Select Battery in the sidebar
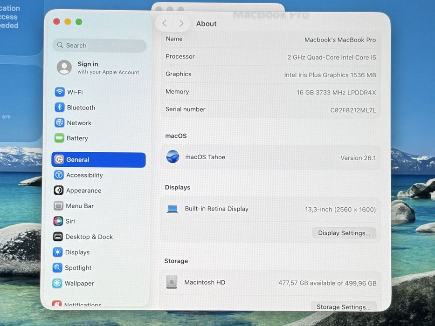This screenshot has width=435, height=326. [x=98, y=138]
